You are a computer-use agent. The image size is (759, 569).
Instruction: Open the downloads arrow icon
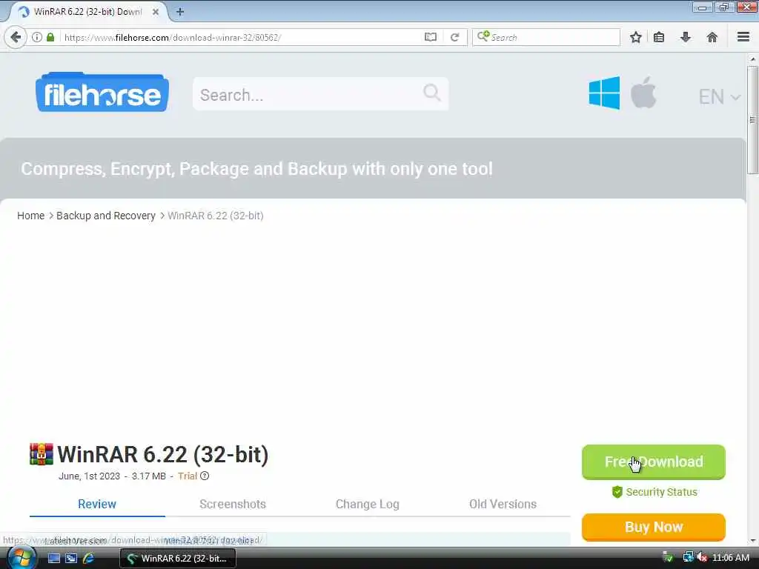click(x=686, y=37)
